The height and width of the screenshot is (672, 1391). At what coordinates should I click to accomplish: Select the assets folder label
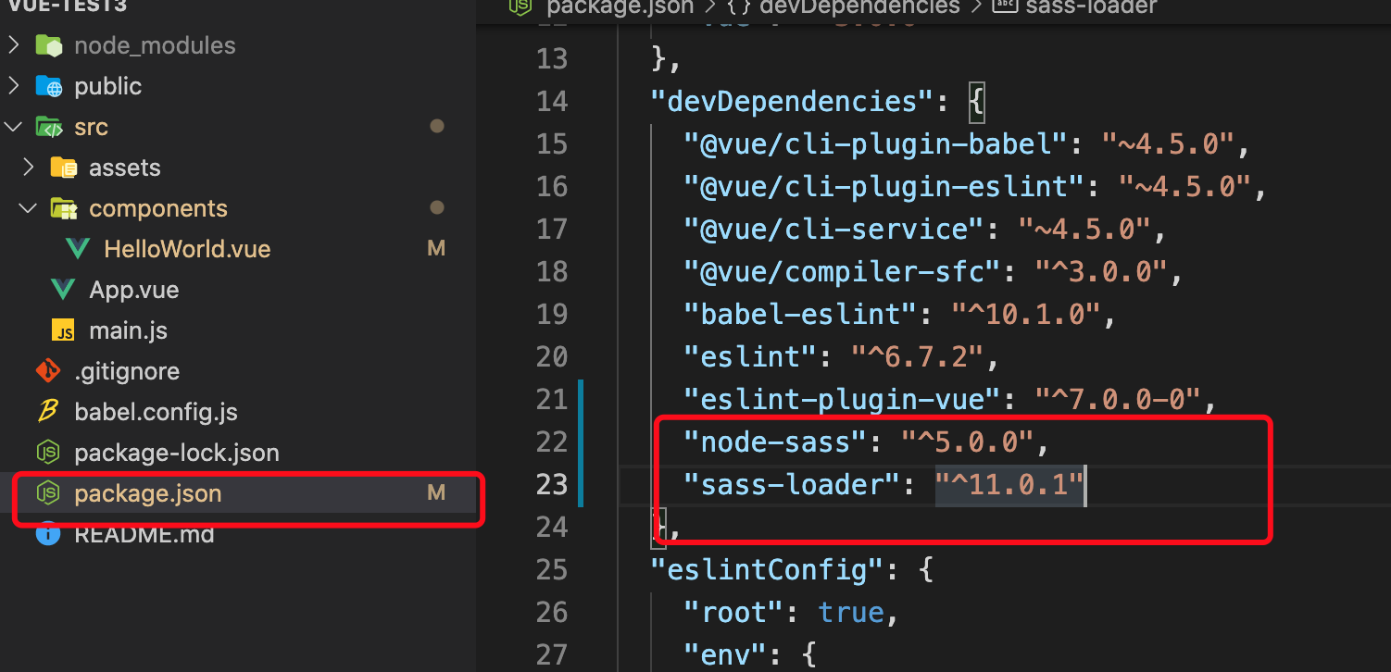click(125, 168)
